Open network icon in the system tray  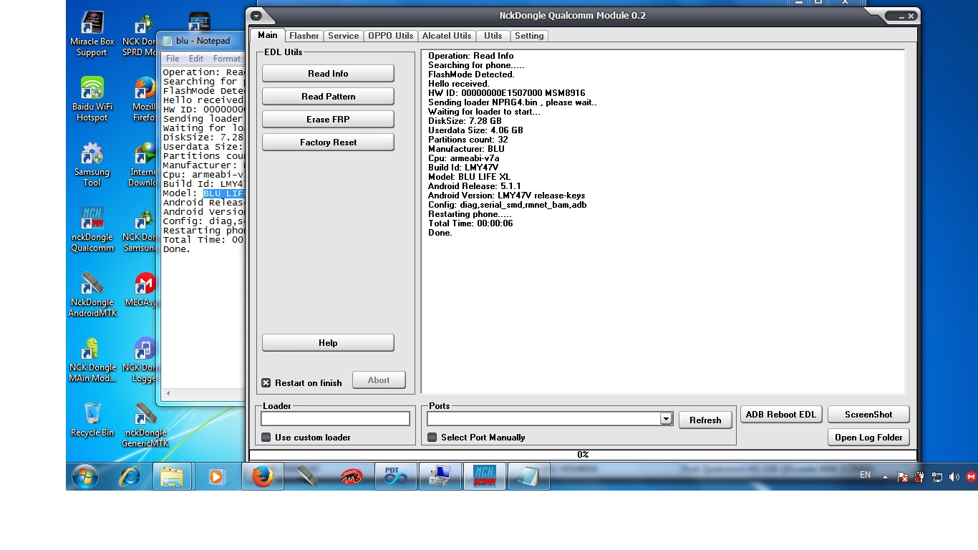pos(936,477)
